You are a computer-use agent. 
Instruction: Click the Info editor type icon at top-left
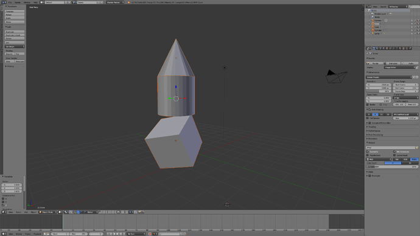(x=4, y=2)
